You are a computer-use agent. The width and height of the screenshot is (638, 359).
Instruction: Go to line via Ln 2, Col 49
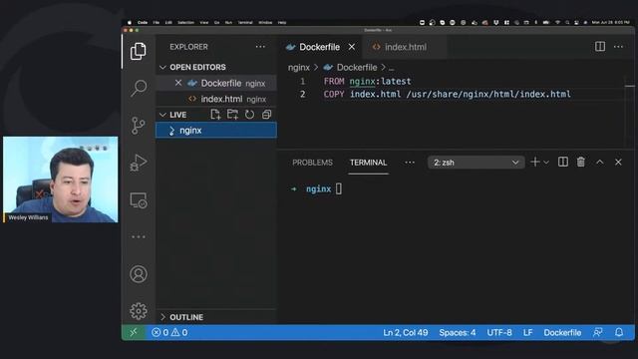[x=406, y=332]
